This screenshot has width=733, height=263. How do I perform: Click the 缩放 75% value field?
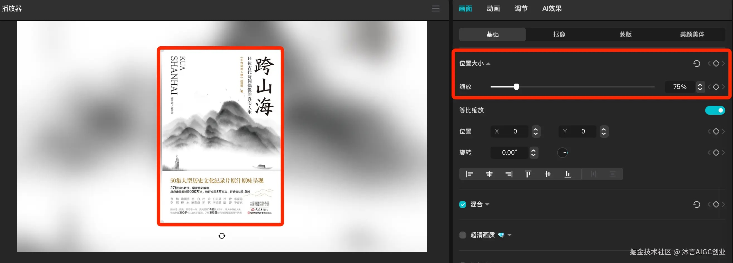(680, 87)
